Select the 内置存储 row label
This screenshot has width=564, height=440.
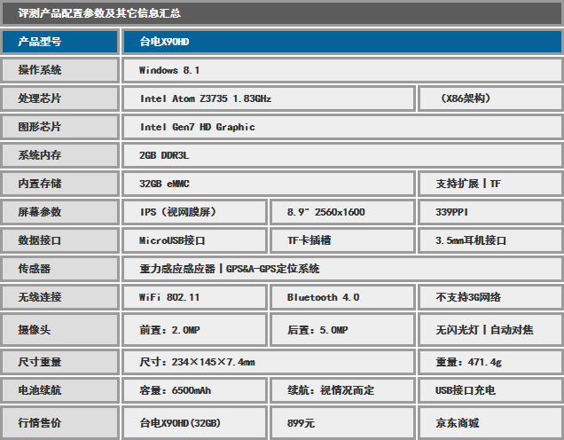pyautogui.click(x=59, y=184)
